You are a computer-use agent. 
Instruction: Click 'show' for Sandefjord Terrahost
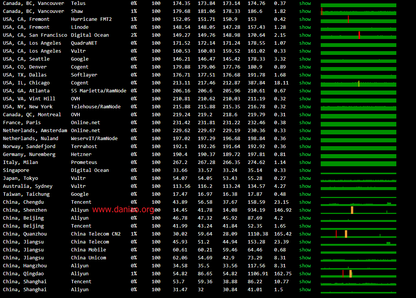pyautogui.click(x=305, y=146)
